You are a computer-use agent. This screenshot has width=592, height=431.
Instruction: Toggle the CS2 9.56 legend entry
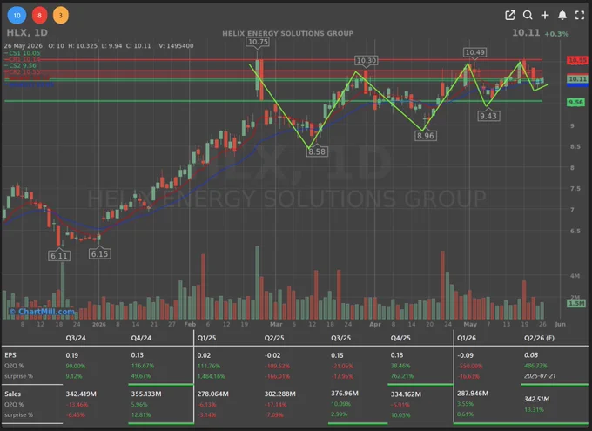(20, 65)
